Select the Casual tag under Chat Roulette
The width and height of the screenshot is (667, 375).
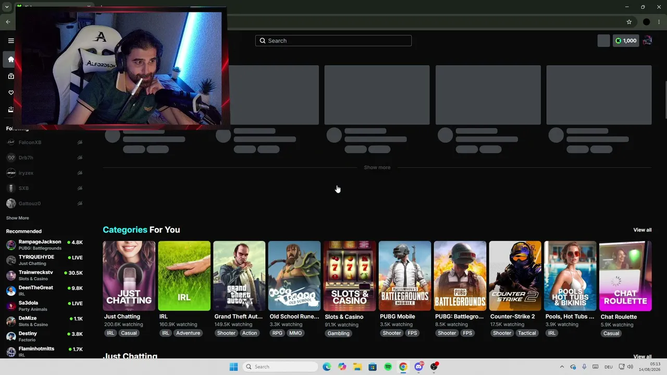pyautogui.click(x=611, y=333)
